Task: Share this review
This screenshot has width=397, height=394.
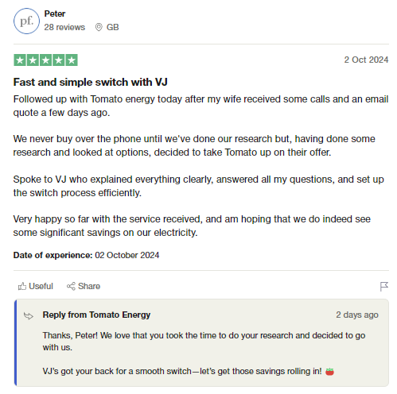Action: click(84, 286)
